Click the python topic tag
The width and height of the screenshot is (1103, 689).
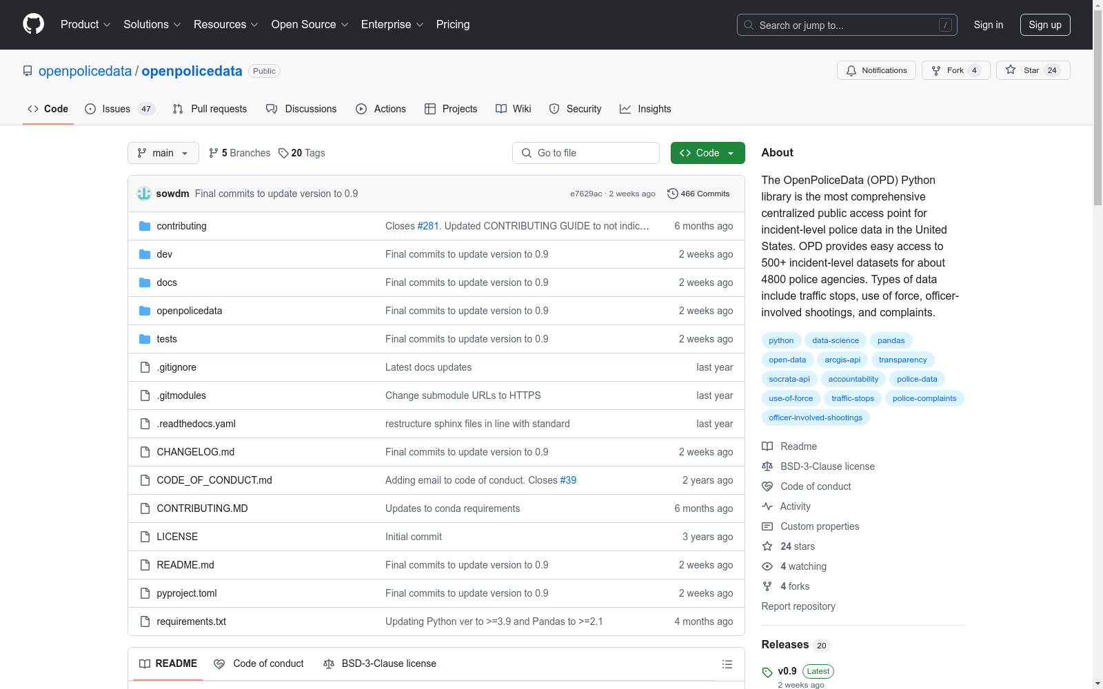click(781, 340)
